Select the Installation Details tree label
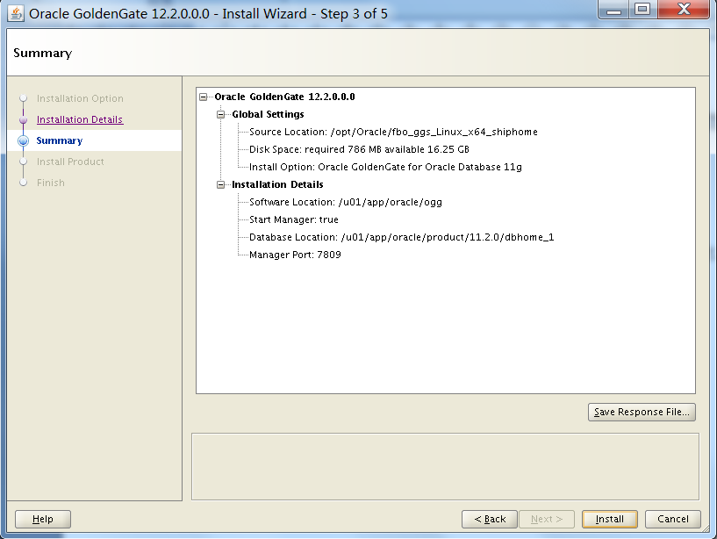The height and width of the screenshot is (539, 717). click(x=277, y=184)
